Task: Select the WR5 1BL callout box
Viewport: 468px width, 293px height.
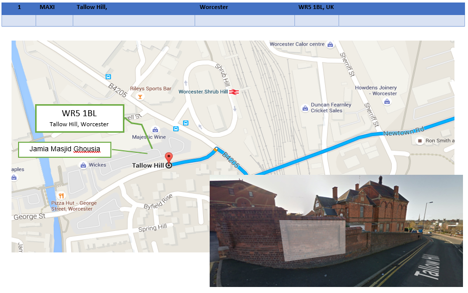Action: 79,118
